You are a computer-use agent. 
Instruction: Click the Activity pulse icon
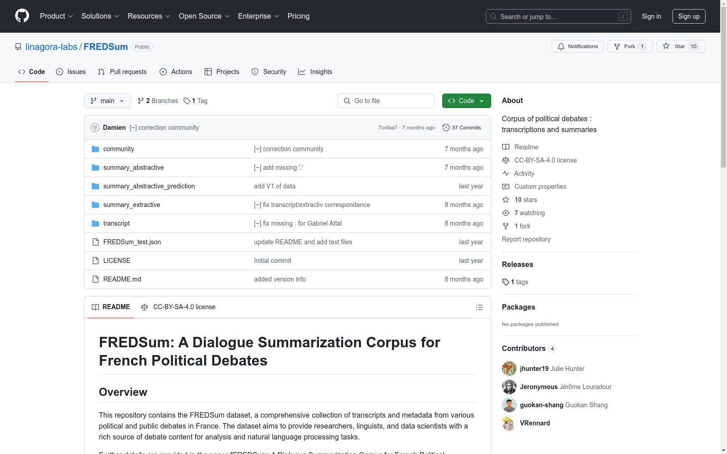[506, 173]
